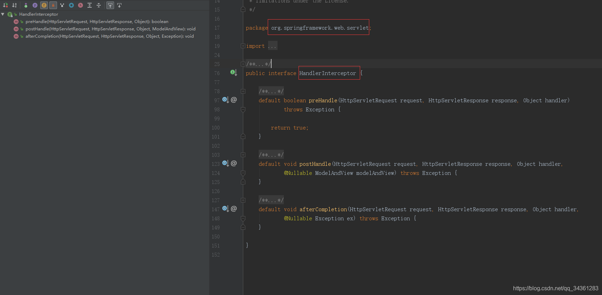The image size is (602, 295).
Task: Click HttpServletResponse type in preHandle signature
Action: click(458, 100)
